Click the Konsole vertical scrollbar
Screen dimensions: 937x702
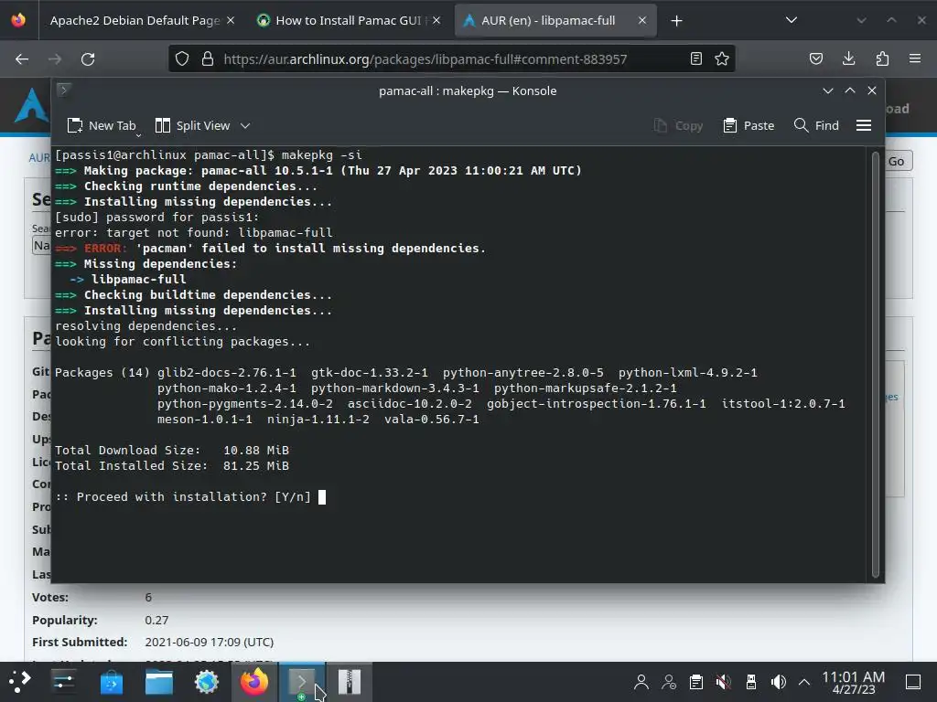tap(876, 364)
